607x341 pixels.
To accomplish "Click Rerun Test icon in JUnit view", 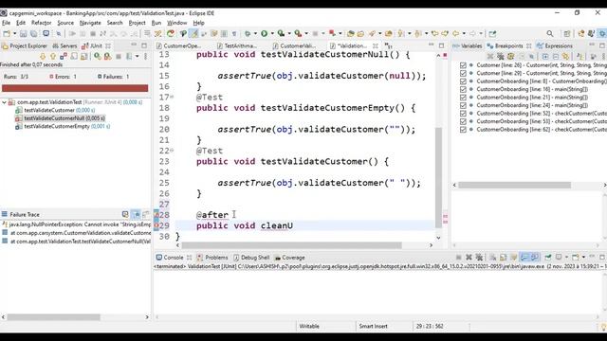I will tap(97, 57).
